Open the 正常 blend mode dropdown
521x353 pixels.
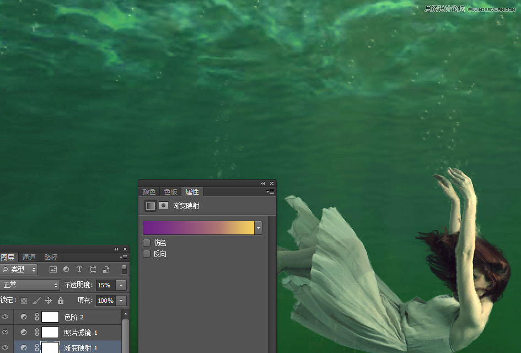30,285
